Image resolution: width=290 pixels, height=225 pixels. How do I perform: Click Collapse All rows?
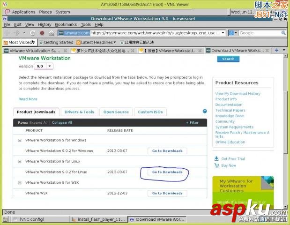[x=62, y=122]
